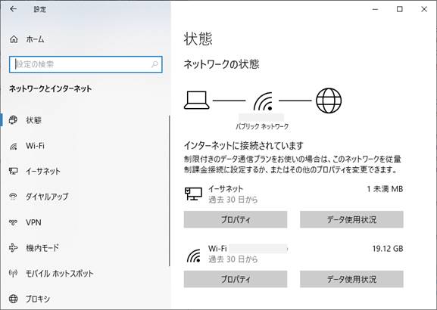This screenshot has height=310, width=437.
Task: Open イーサネット プロパティ button
Action: [x=236, y=219]
